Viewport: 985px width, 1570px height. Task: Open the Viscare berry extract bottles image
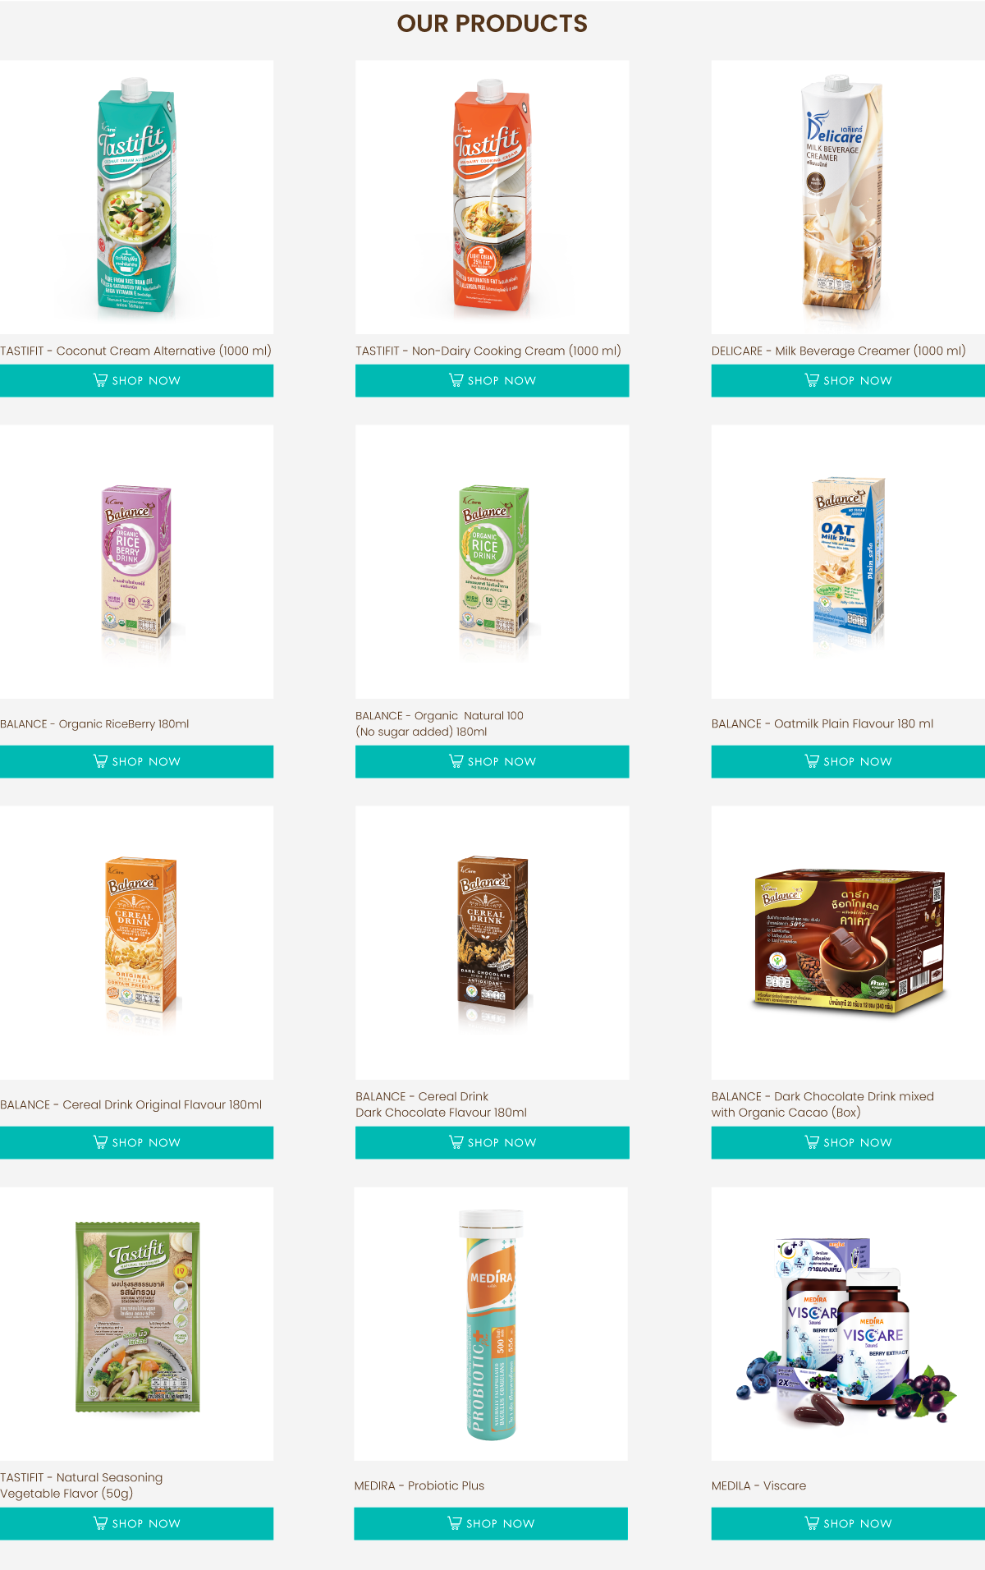coord(848,1324)
